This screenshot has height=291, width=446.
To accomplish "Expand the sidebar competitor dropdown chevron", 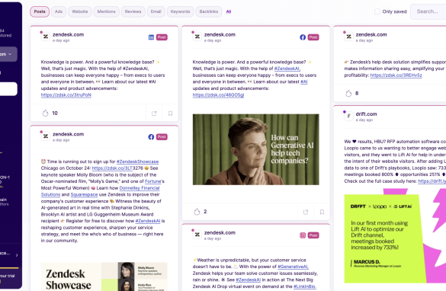I will 10,54.
